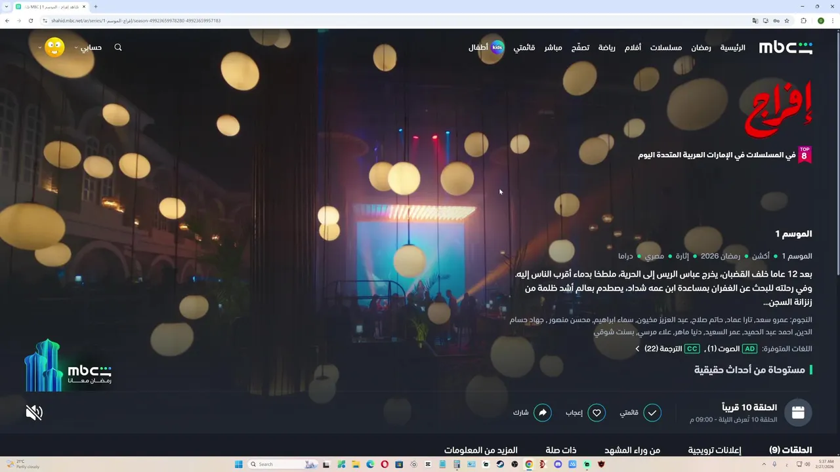Open the MBC Shahid home logo
Screen dimensions: 840x472
(x=786, y=47)
